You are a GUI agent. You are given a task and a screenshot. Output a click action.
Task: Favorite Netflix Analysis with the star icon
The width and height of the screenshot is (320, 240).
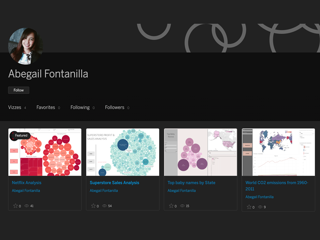pyautogui.click(x=15, y=206)
